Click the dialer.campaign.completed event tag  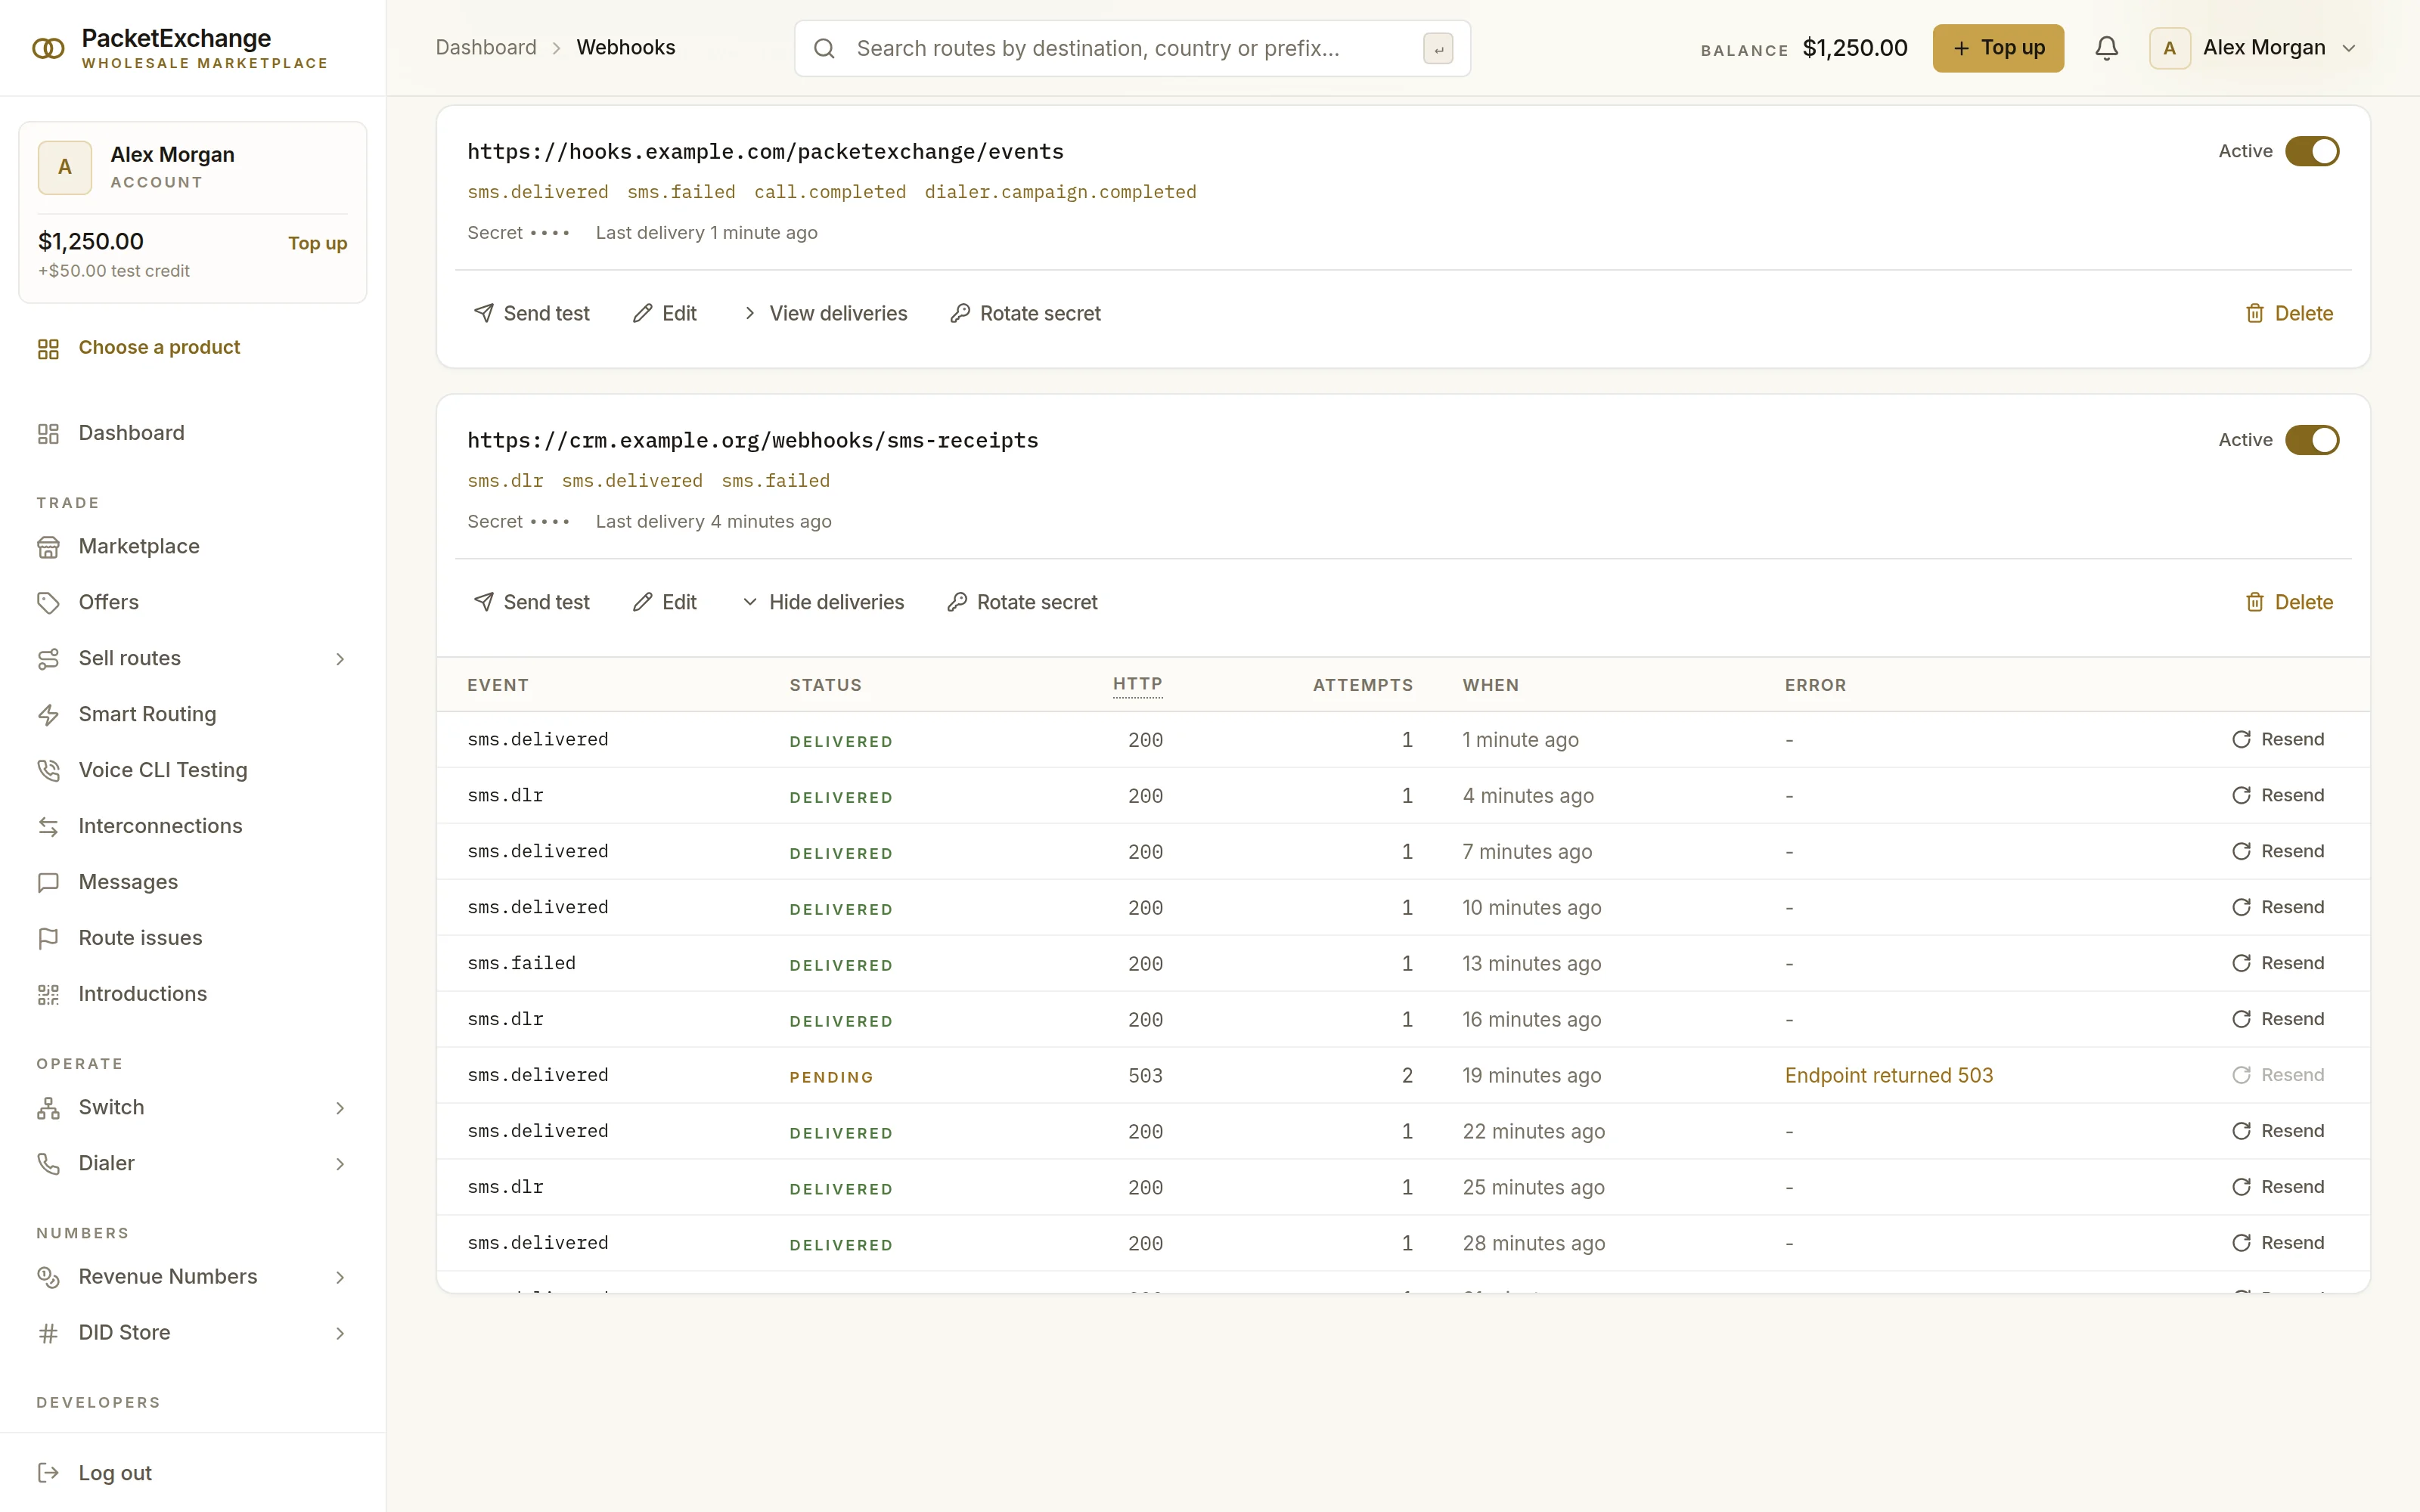(x=1060, y=192)
